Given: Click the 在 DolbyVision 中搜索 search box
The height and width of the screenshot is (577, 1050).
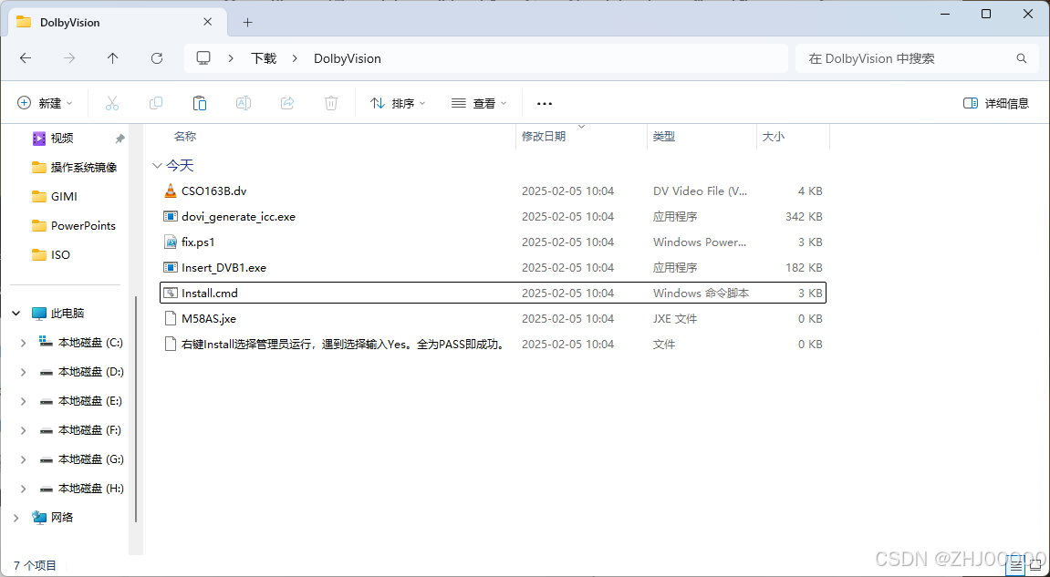Looking at the screenshot, I should coord(917,58).
